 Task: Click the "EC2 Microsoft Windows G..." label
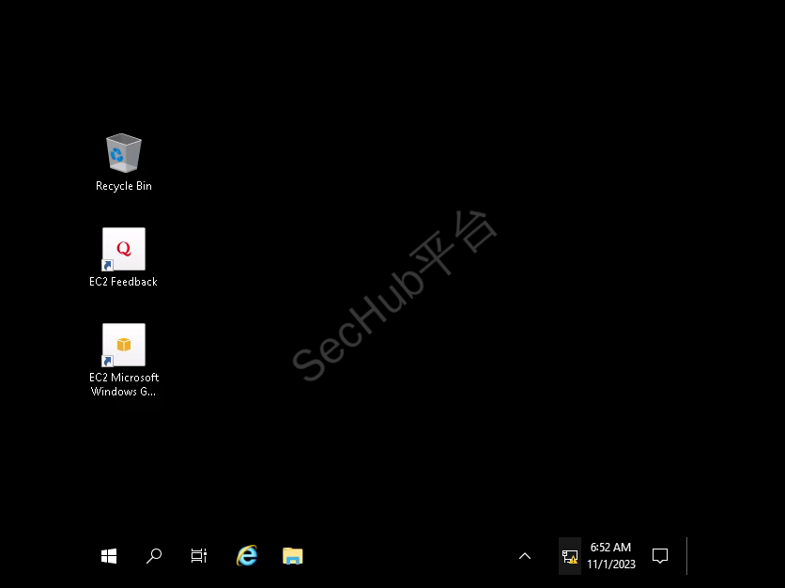point(123,384)
